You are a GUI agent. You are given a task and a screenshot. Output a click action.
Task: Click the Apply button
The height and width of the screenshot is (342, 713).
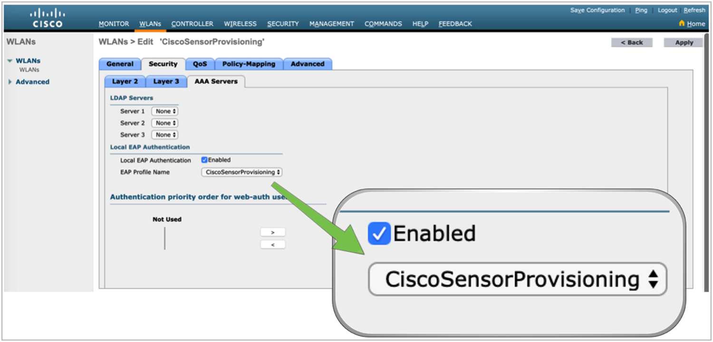coord(684,43)
